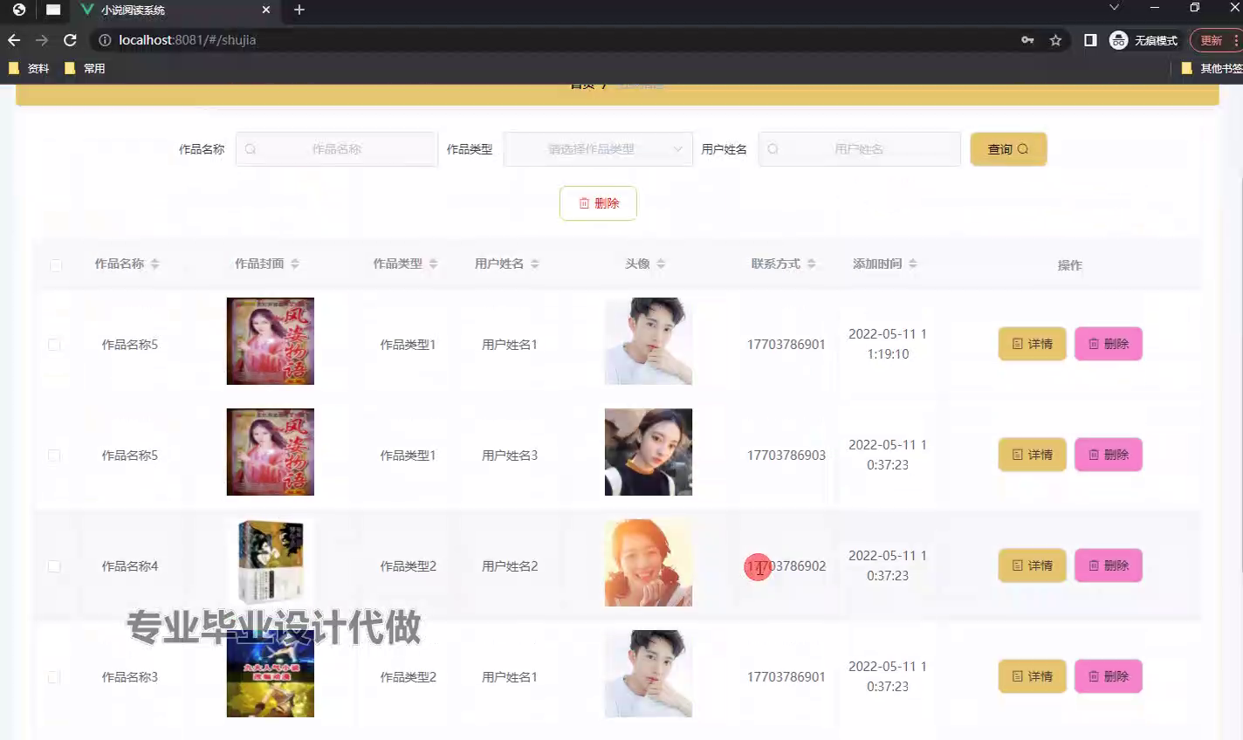Delete the 用户姓名3 row
The height and width of the screenshot is (740, 1243).
1109,455
